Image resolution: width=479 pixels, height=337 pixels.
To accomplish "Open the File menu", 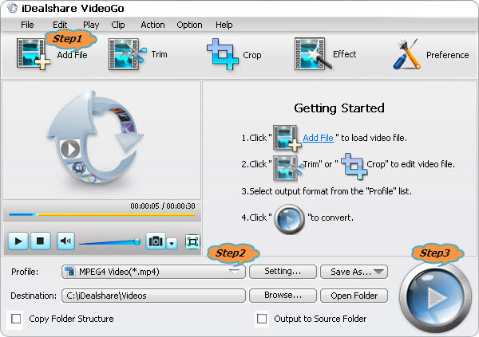I will 27,25.
